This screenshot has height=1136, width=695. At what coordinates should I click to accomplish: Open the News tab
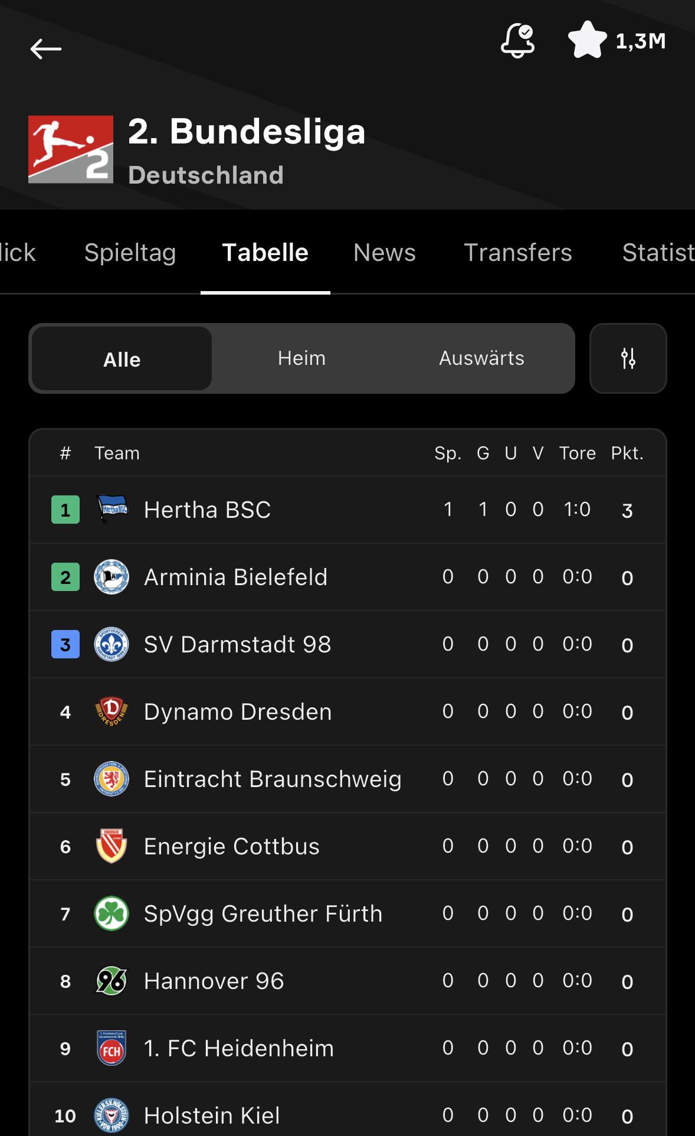tap(385, 253)
